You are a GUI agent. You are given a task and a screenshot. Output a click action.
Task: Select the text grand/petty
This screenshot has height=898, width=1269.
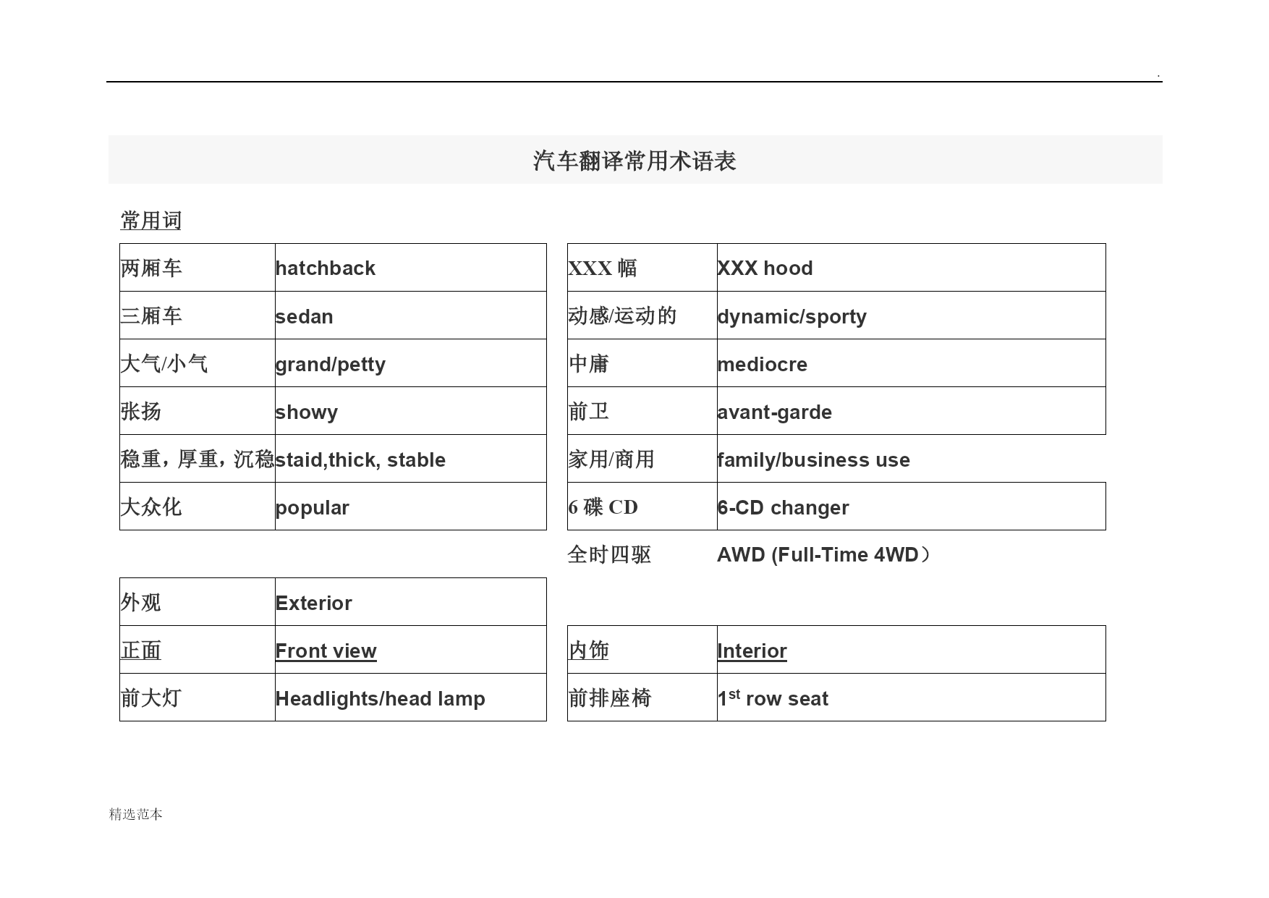pos(330,365)
